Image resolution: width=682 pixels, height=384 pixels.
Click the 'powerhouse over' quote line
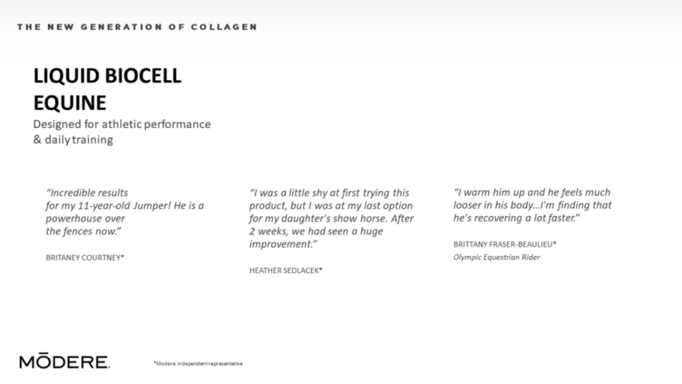coord(85,219)
